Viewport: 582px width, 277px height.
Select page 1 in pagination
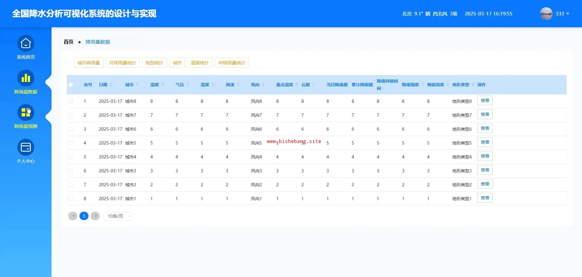(84, 216)
